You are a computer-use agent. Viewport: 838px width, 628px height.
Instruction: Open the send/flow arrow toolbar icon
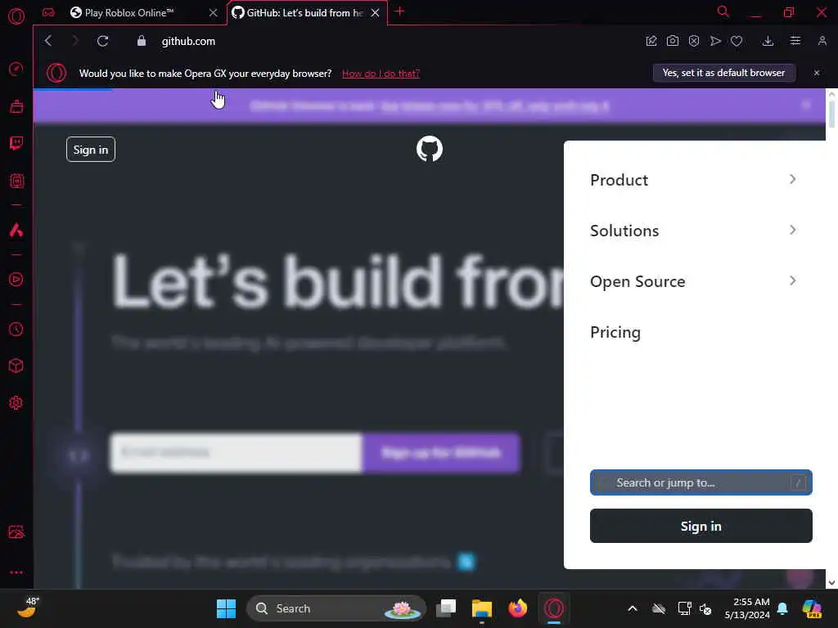tap(715, 41)
